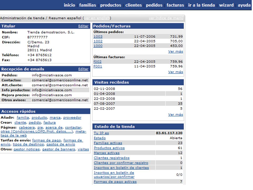This screenshot has height=190, width=253.
Task: Open 'Inscritos en boletín de usuarios/por confirmar'
Action: (x=114, y=175)
